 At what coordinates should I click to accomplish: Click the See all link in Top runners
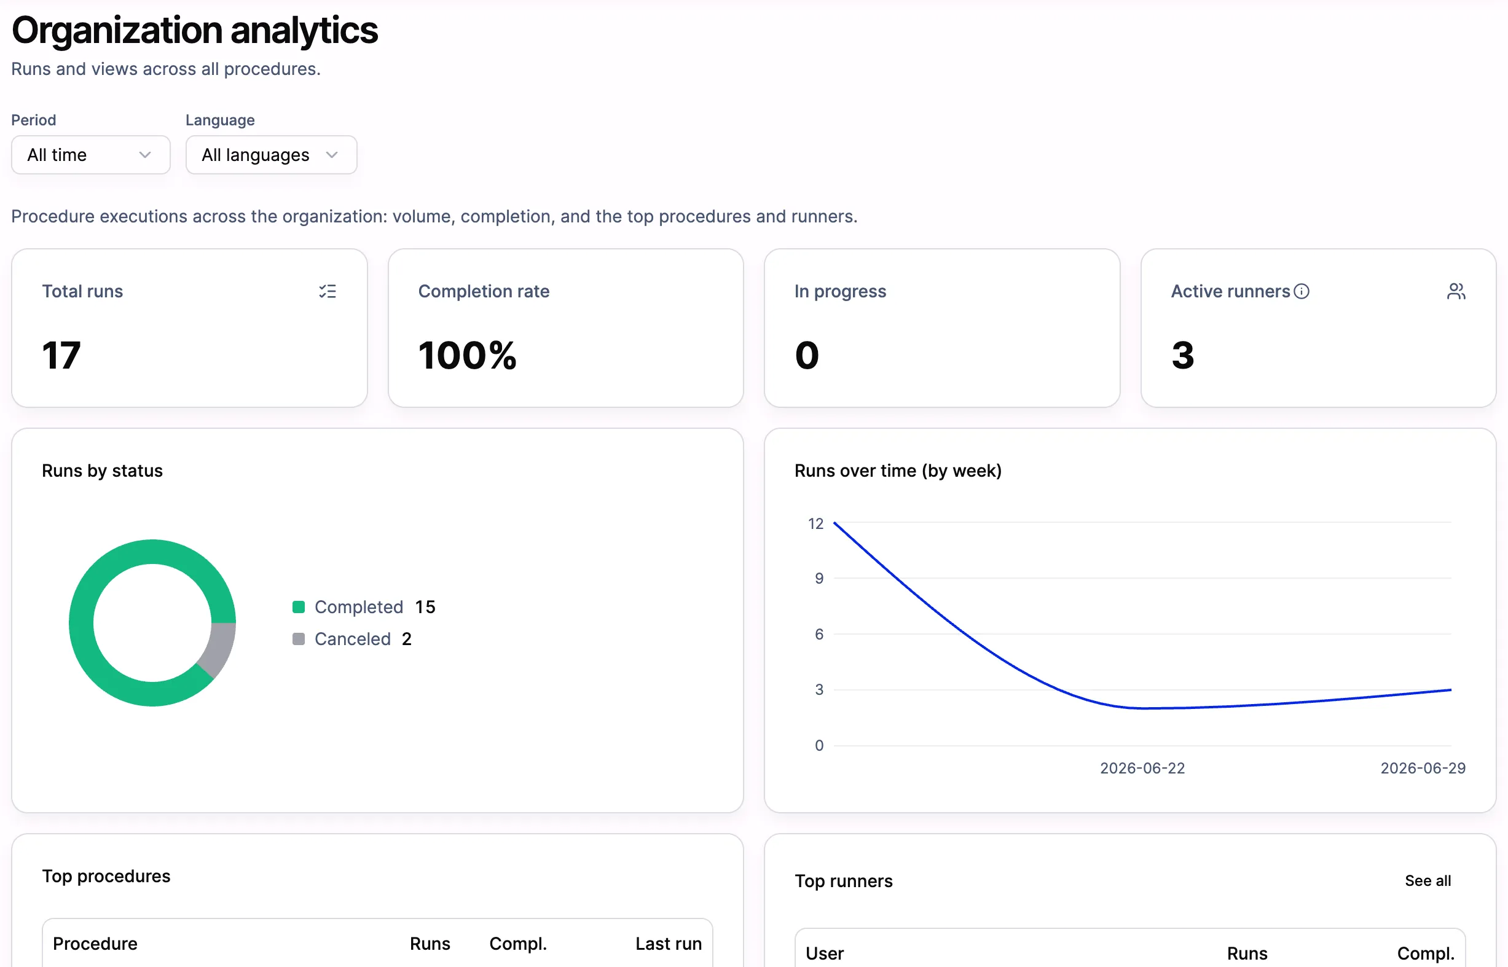1427,881
